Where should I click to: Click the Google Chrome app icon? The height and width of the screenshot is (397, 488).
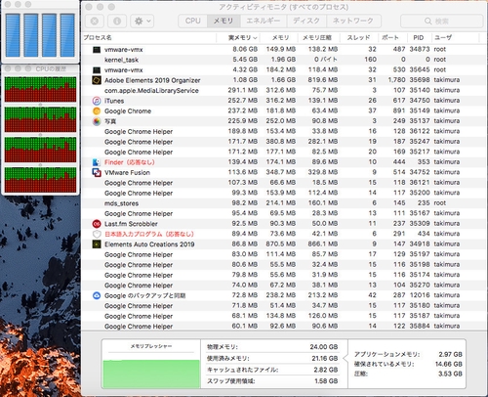97,111
